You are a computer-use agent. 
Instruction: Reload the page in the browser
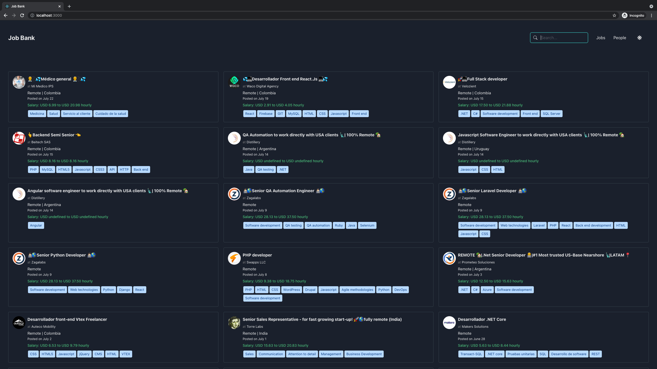click(22, 15)
